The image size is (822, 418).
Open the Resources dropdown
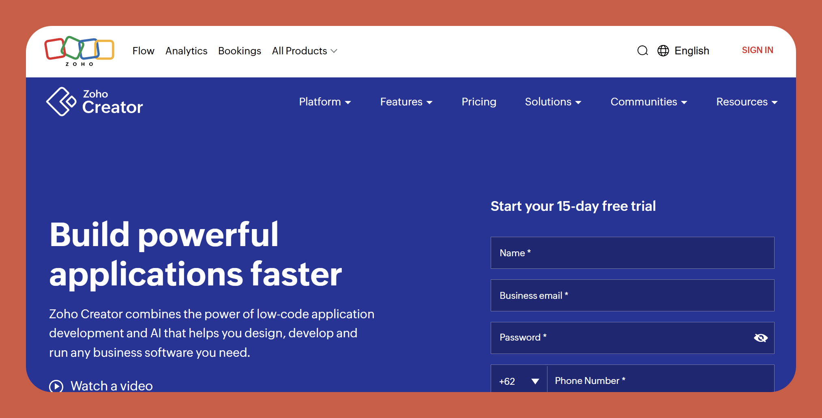click(747, 102)
